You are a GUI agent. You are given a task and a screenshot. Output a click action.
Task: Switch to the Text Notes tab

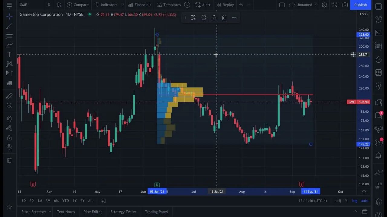tap(66, 212)
